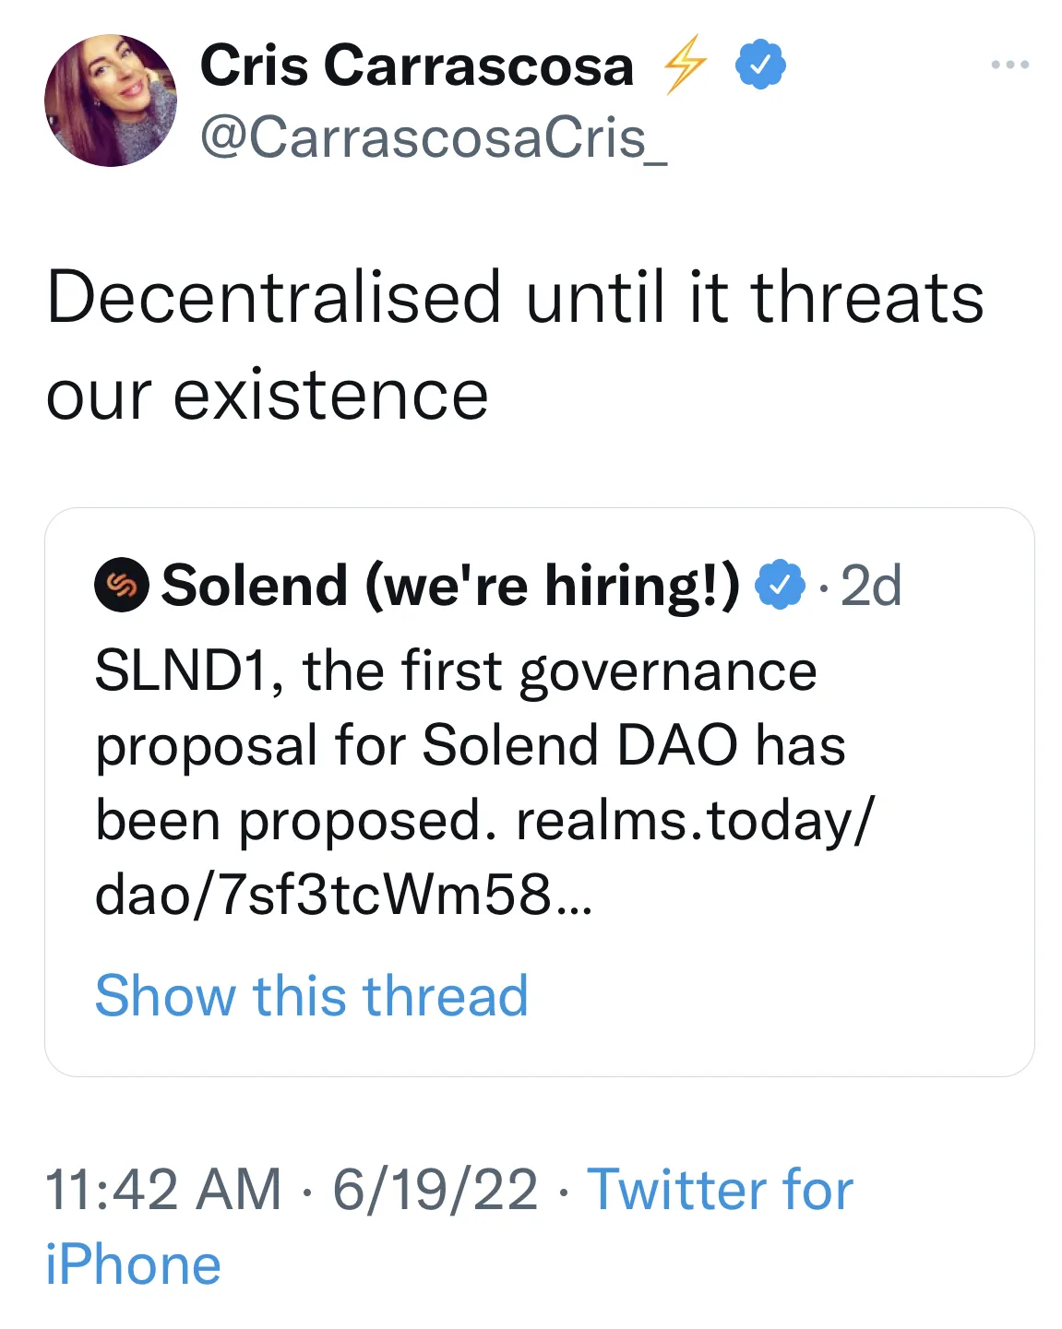Click the date 6/19/22

pos(432,1191)
